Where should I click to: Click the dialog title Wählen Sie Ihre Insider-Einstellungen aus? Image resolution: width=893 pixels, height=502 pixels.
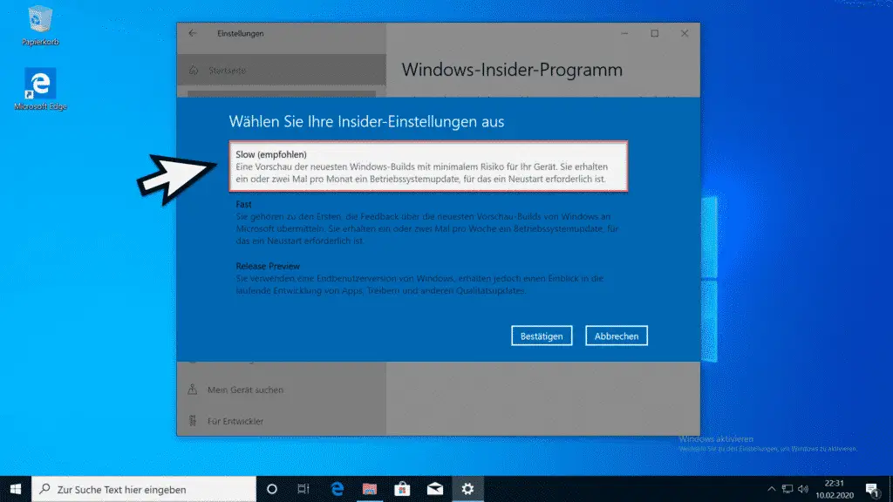[x=366, y=121]
